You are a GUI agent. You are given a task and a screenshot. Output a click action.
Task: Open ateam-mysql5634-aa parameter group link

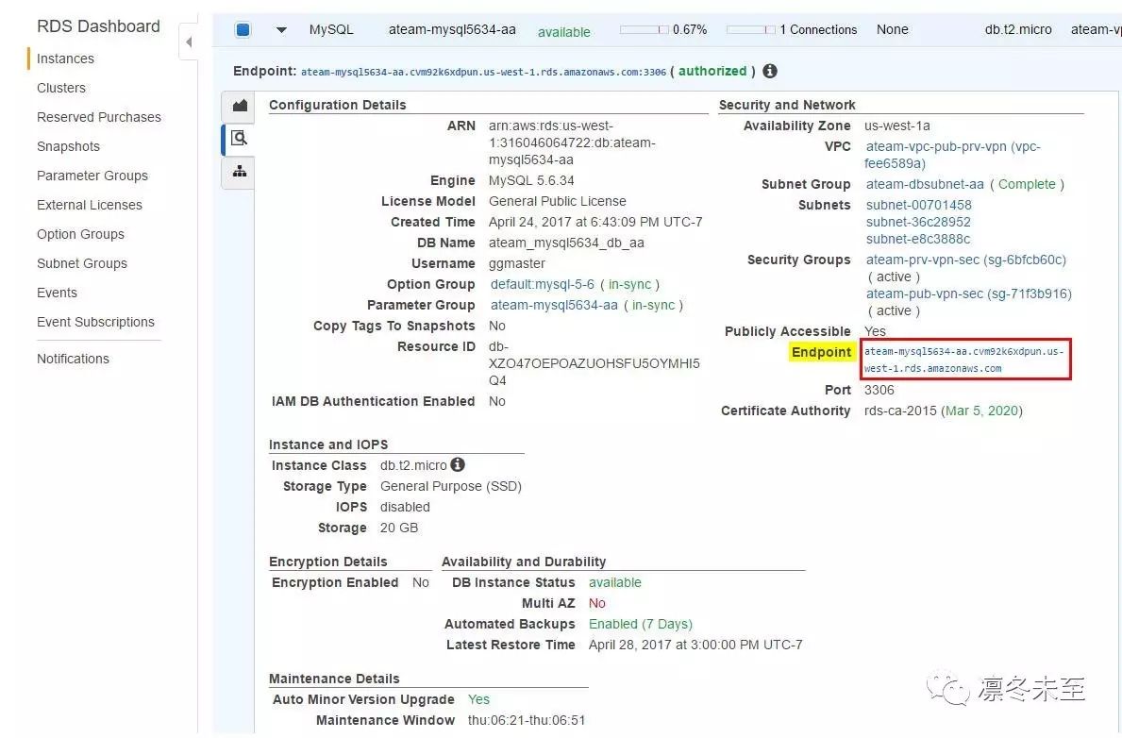554,305
